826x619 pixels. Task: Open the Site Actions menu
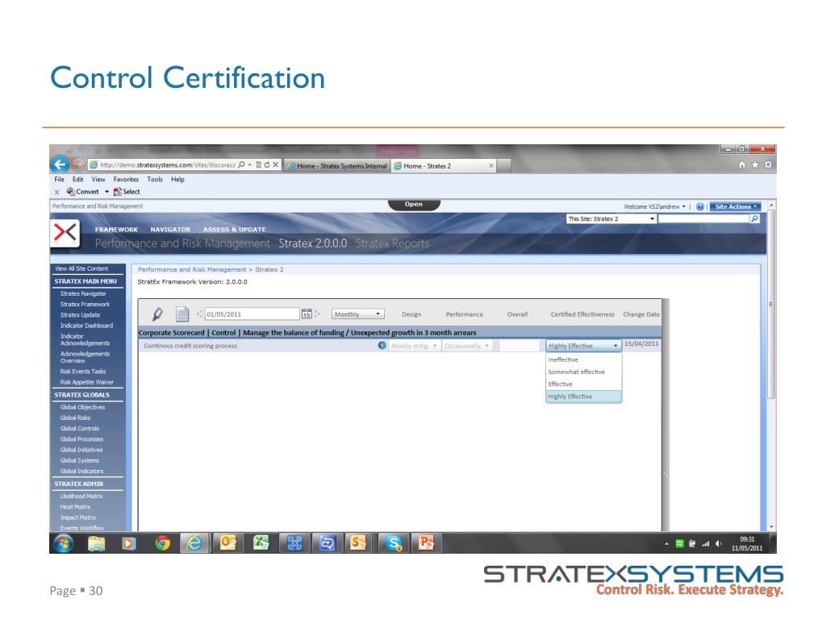pos(736,207)
